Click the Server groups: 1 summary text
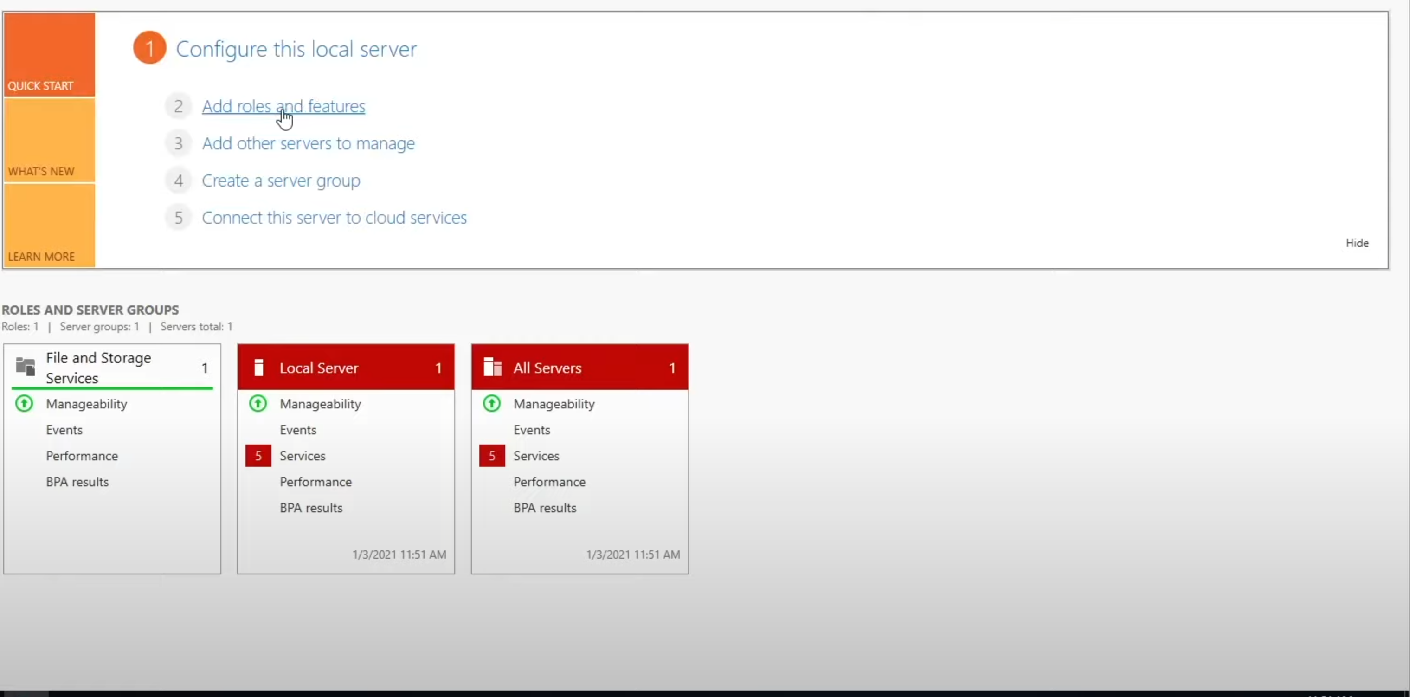1410x697 pixels. pyautogui.click(x=99, y=327)
